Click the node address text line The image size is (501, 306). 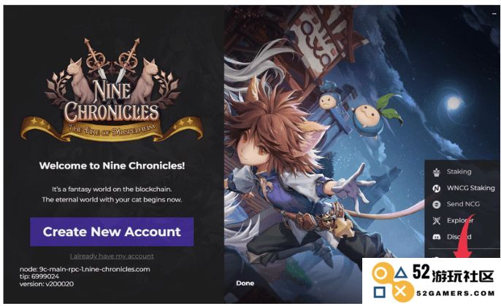point(85,269)
